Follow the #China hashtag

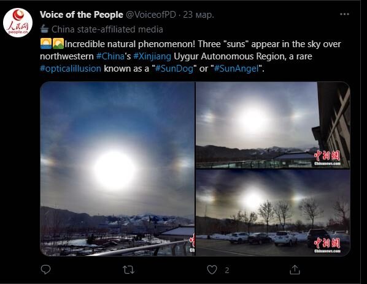110,56
